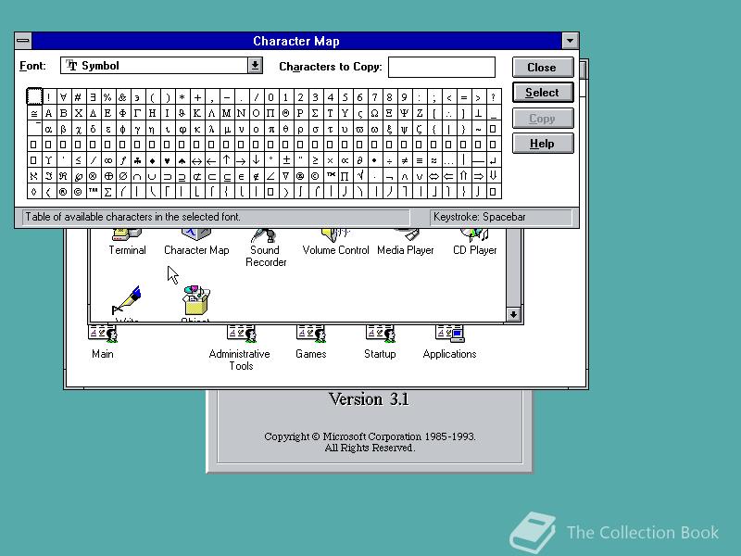This screenshot has height=556, width=741.
Task: Pick the lozenge ◊ symbol
Action: 34,192
